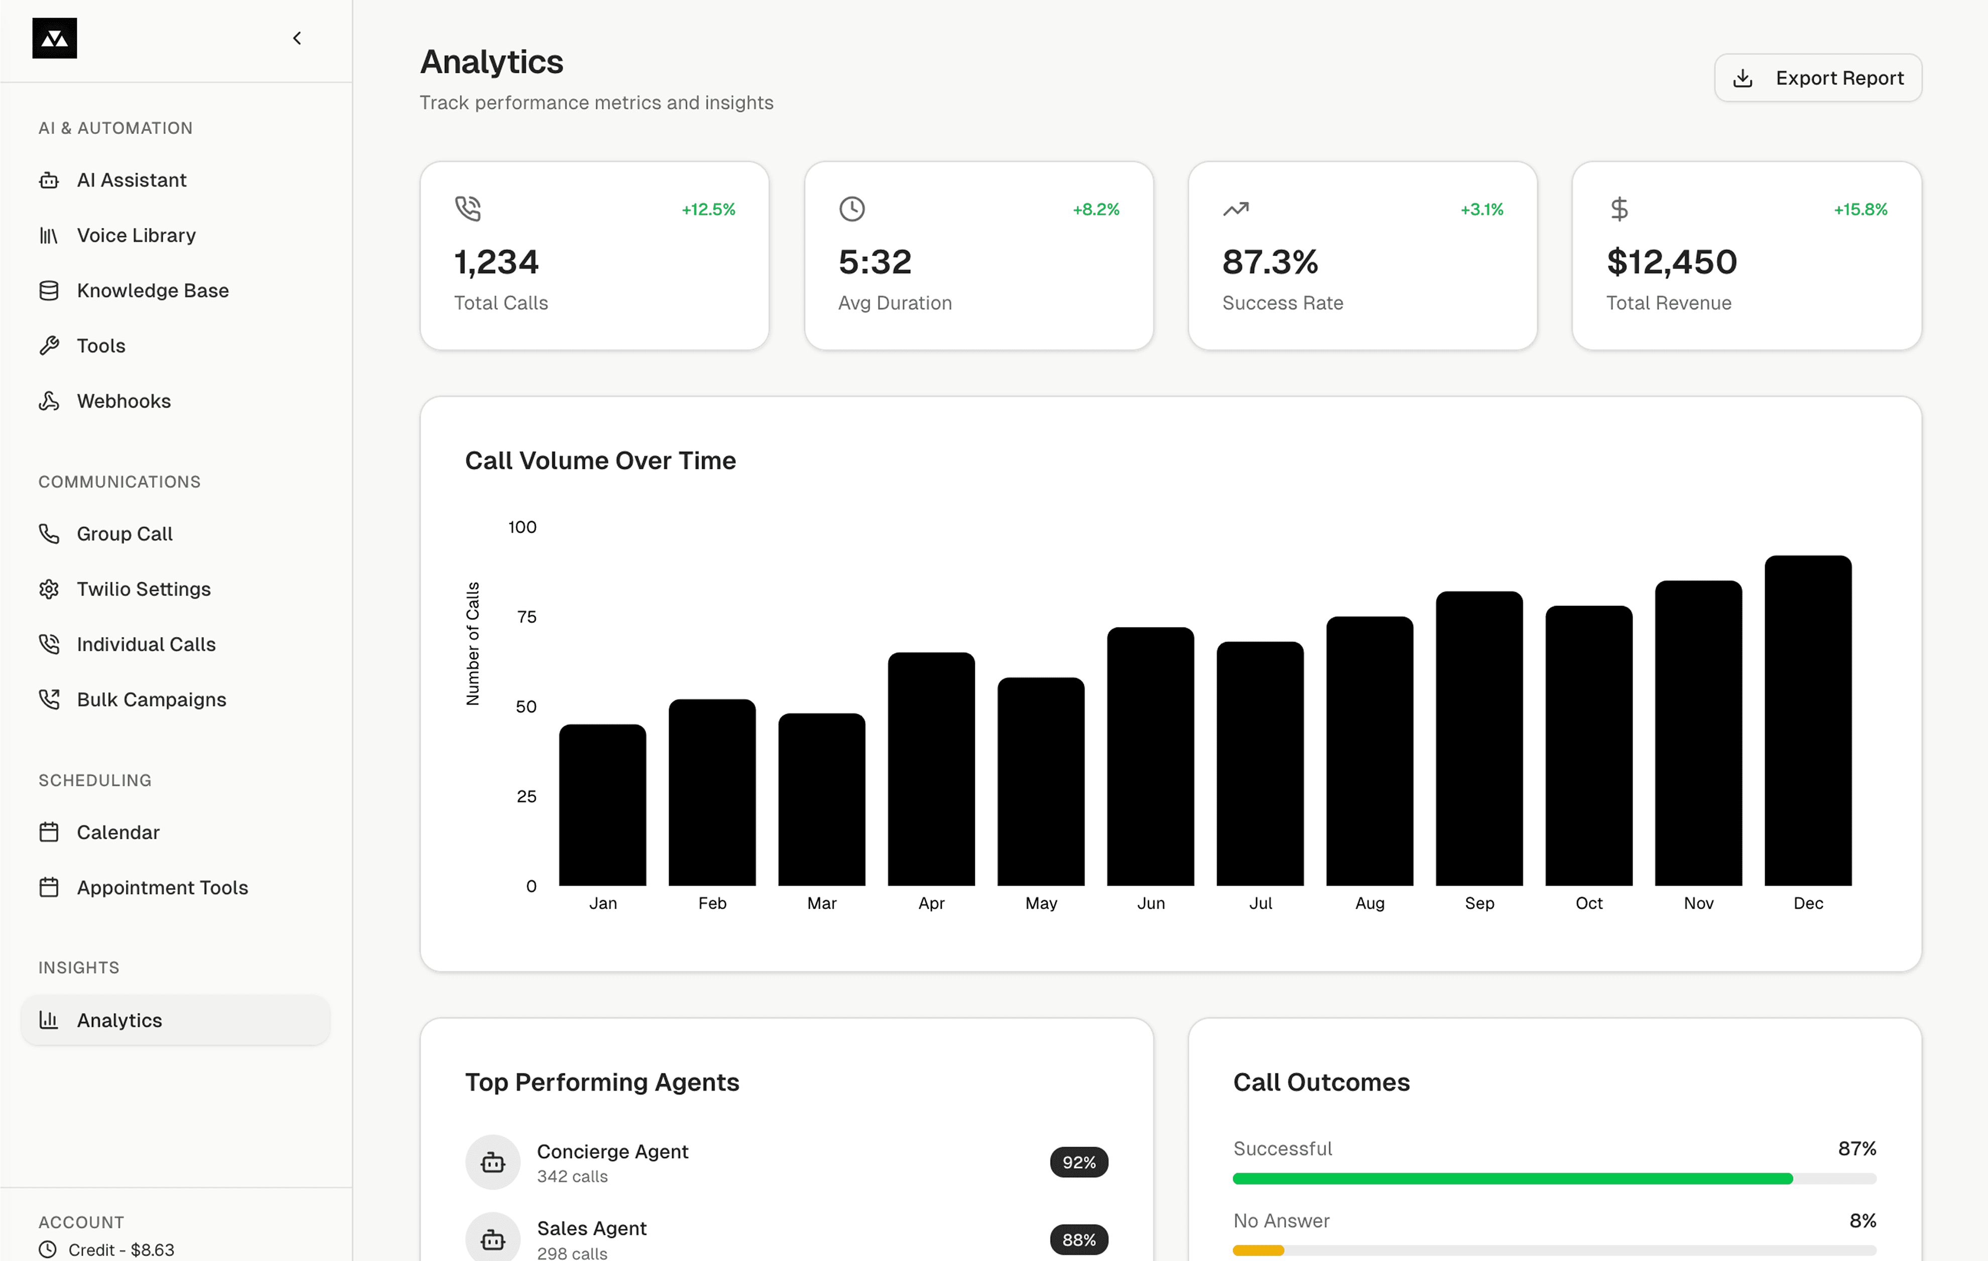The width and height of the screenshot is (1988, 1261).
Task: Click the Concierge Agent bot avatar
Action: pos(493,1162)
